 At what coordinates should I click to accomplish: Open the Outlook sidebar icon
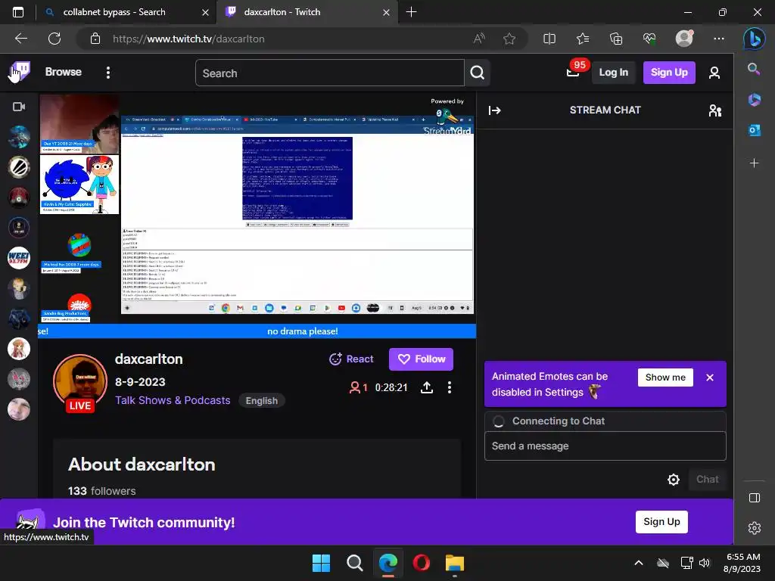(x=755, y=130)
